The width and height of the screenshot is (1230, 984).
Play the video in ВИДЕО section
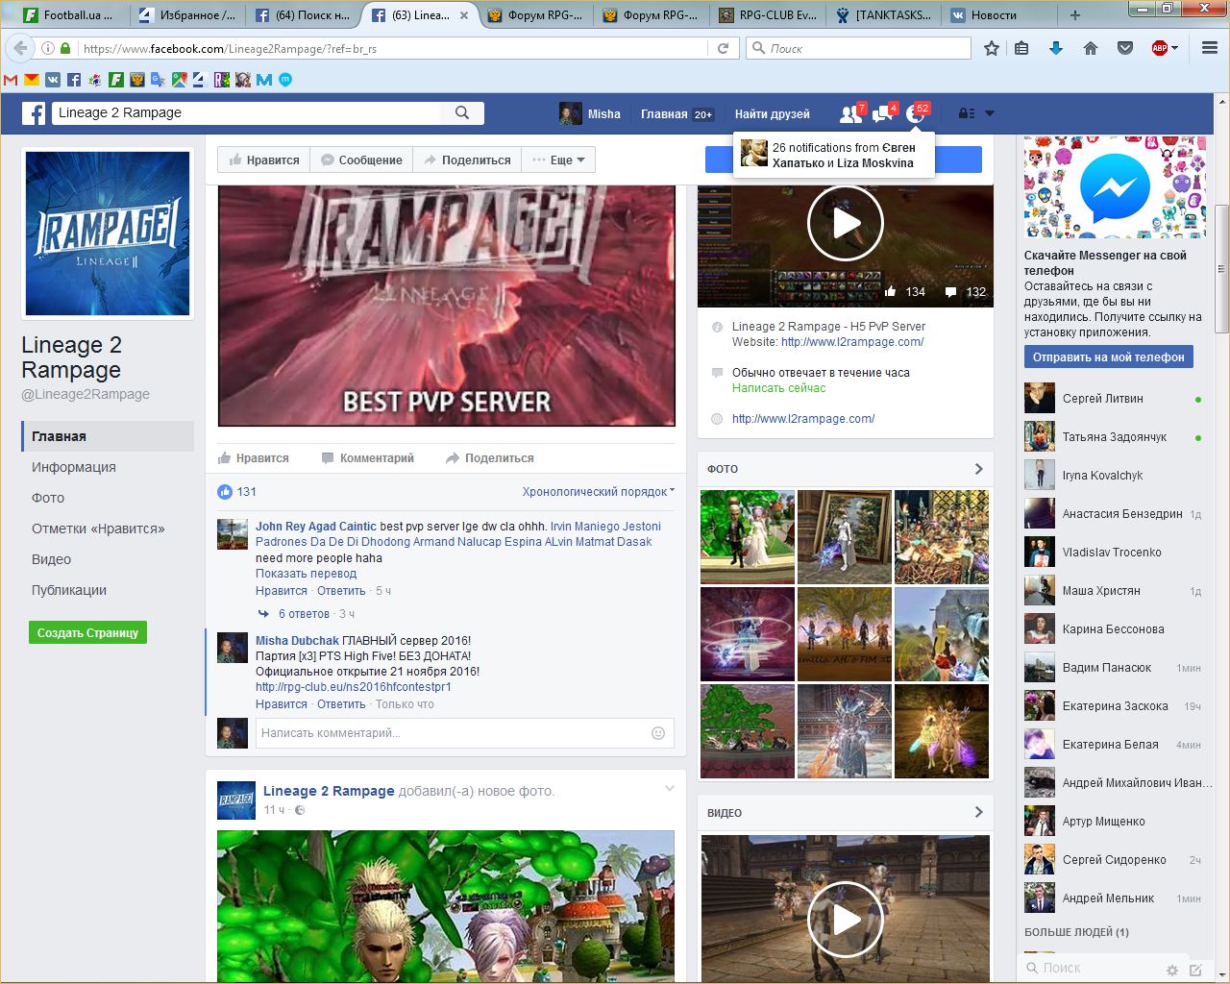pyautogui.click(x=845, y=920)
